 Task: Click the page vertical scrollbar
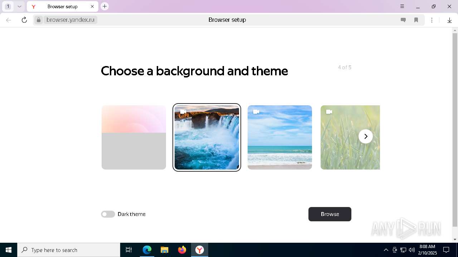(x=455, y=130)
